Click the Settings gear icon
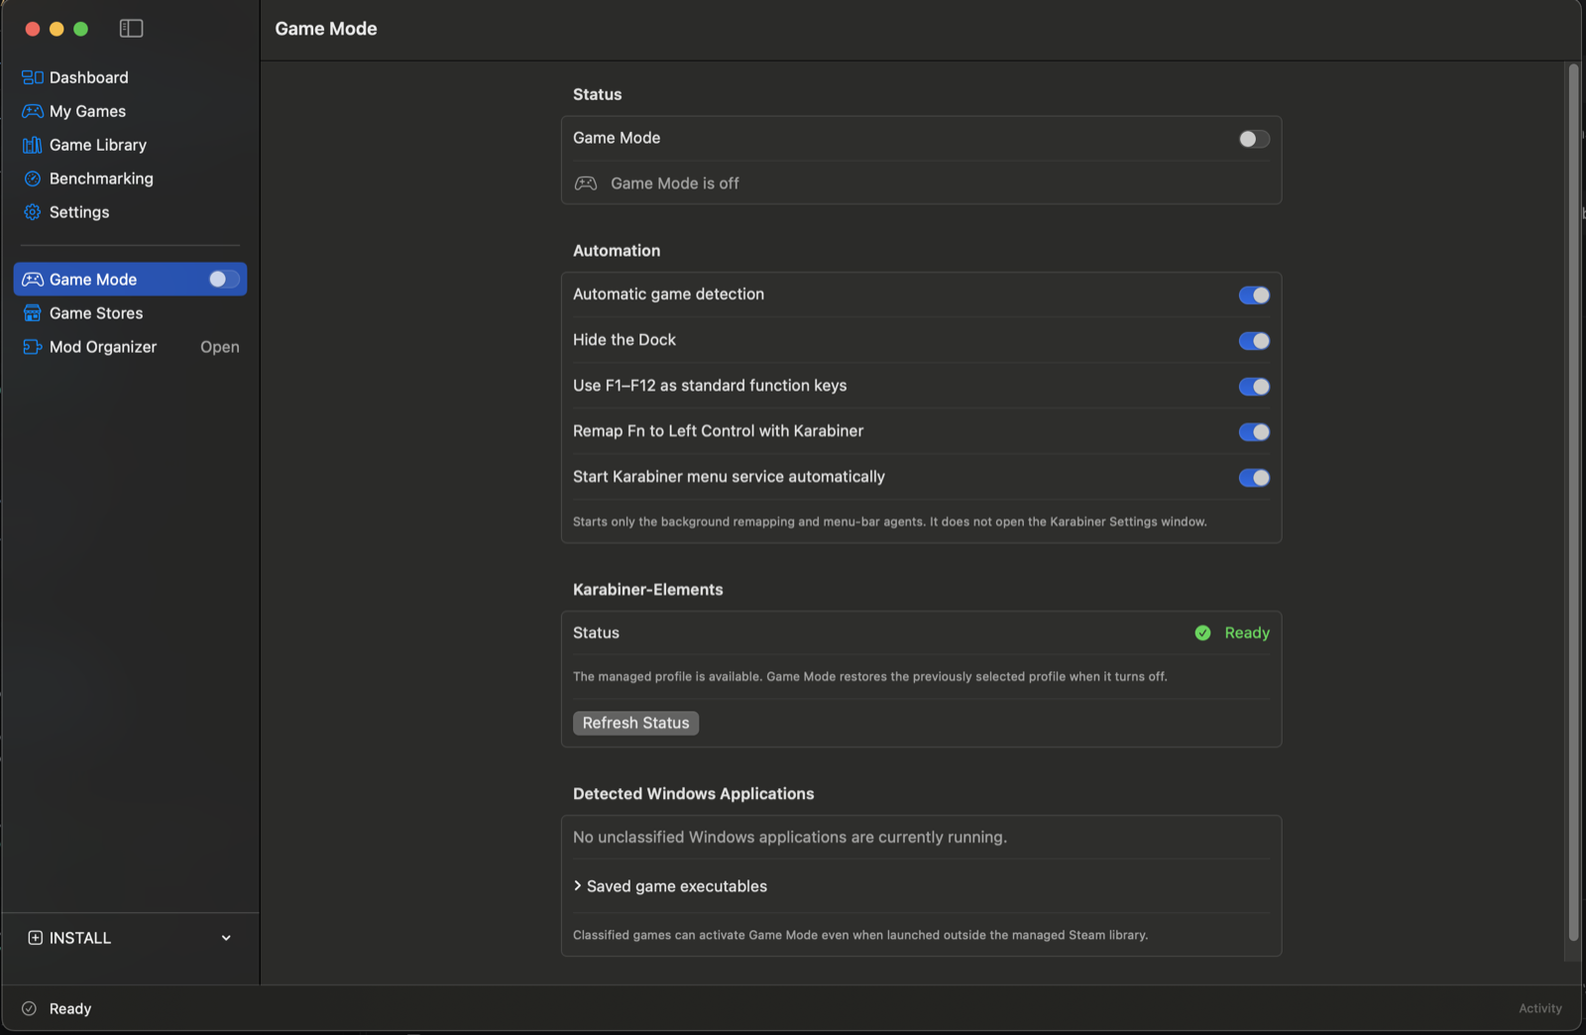 [33, 212]
